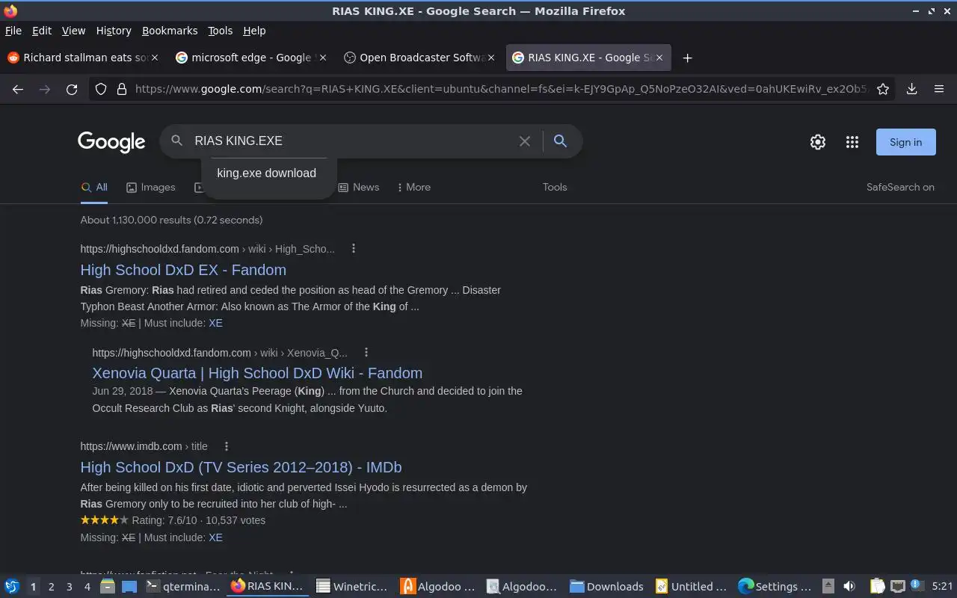
Task: Open High School DxD EX - Fandom link
Action: coord(183,270)
